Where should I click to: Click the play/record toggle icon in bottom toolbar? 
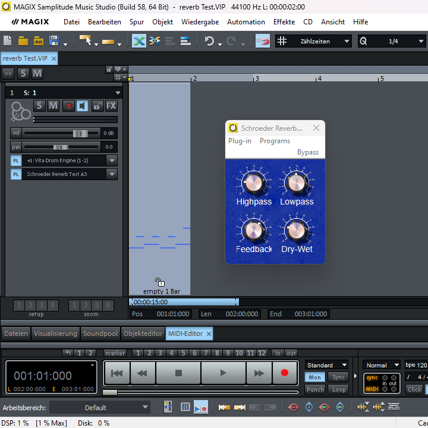(x=201, y=408)
